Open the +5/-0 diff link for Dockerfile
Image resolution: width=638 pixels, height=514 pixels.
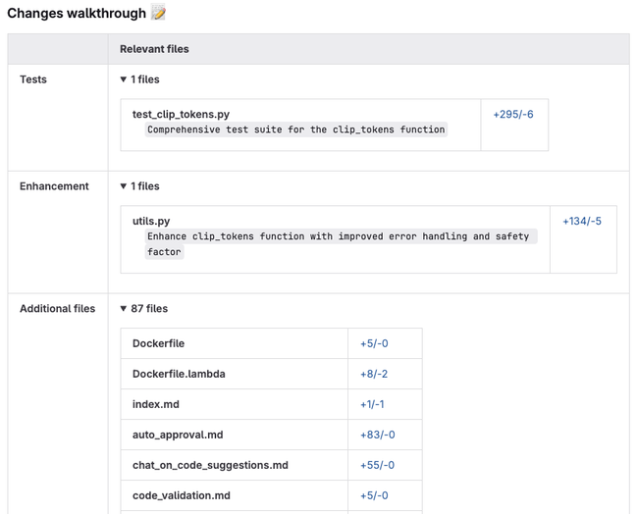(374, 344)
